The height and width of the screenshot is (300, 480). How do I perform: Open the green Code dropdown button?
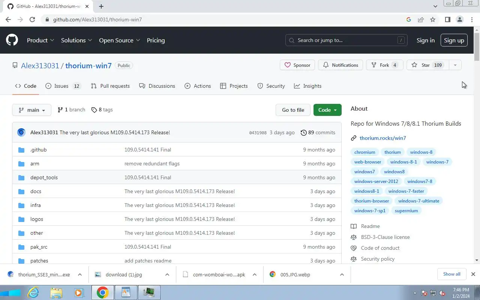[327, 110]
